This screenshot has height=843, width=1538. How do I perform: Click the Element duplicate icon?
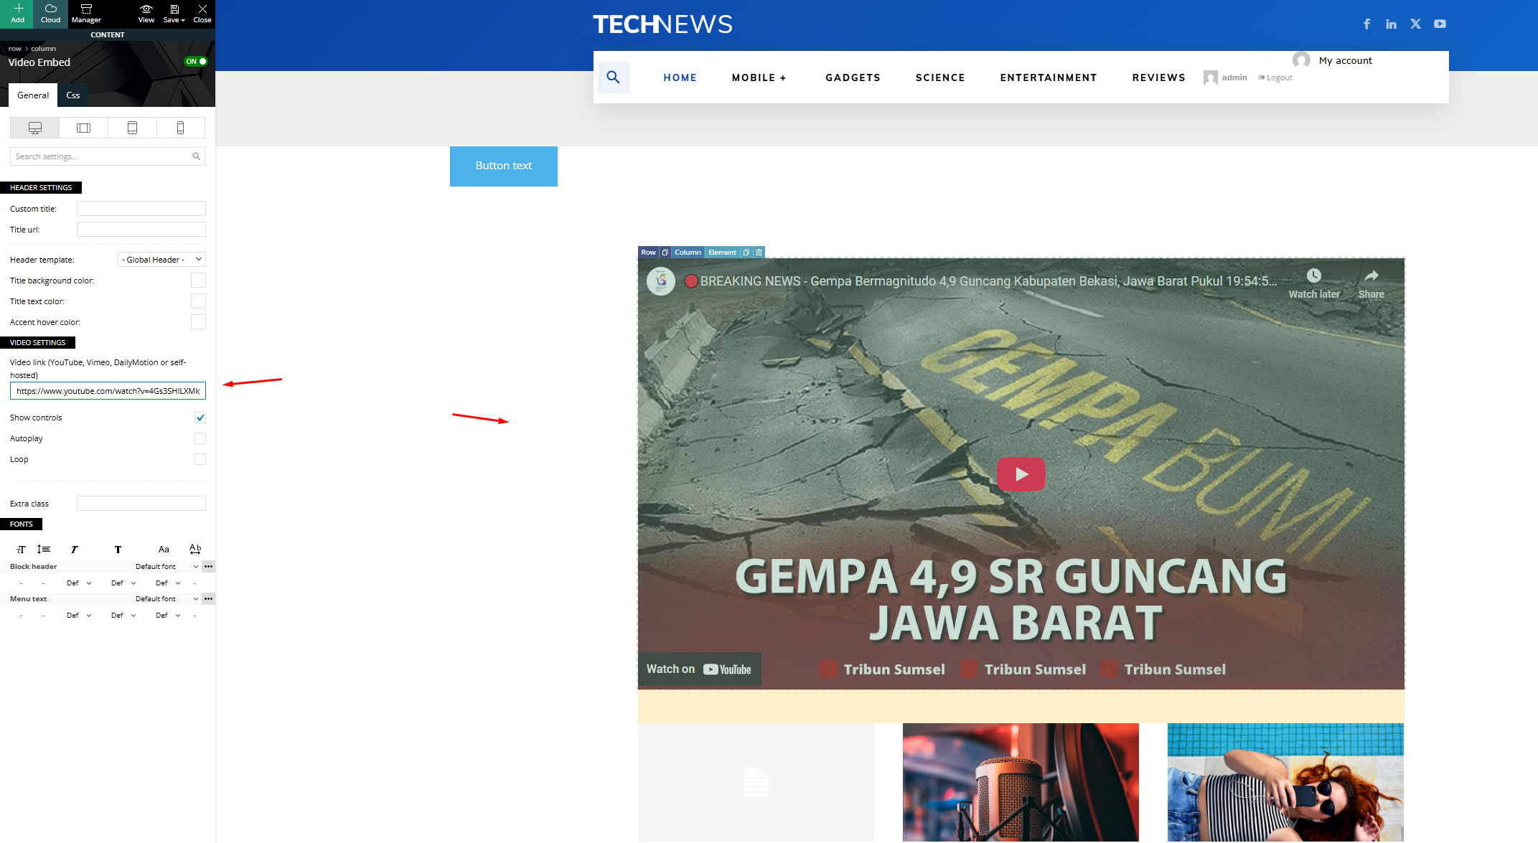(746, 253)
